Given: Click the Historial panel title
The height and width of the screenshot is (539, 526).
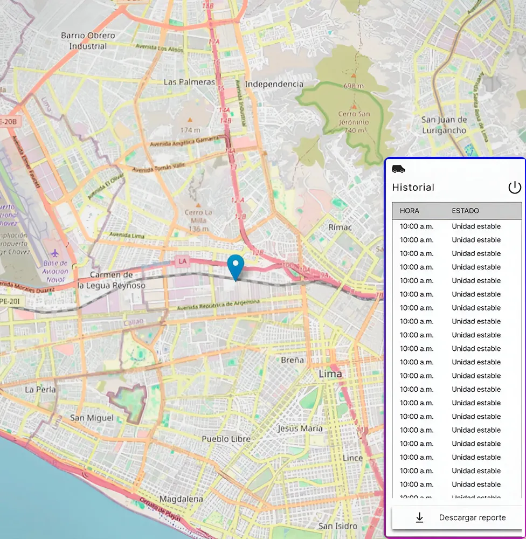Looking at the screenshot, I should [x=413, y=188].
